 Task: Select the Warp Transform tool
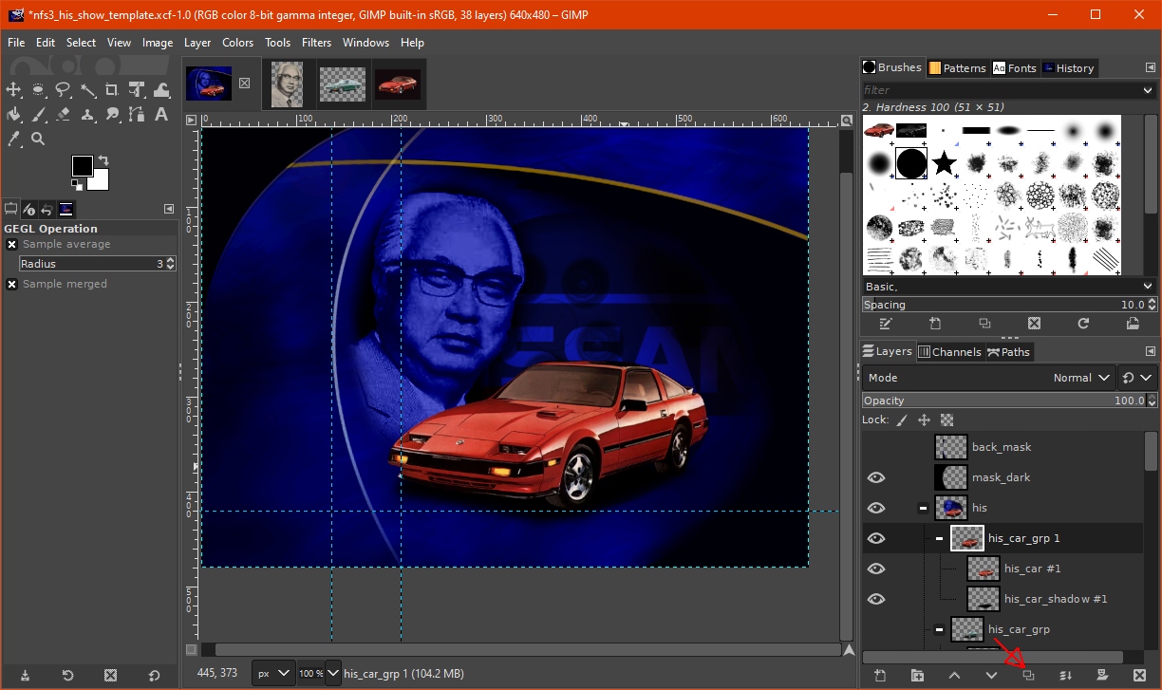(x=161, y=89)
